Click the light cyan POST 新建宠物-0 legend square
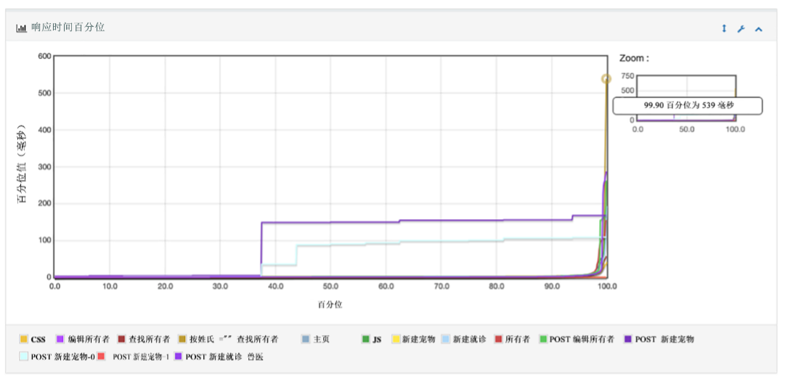 (24, 356)
